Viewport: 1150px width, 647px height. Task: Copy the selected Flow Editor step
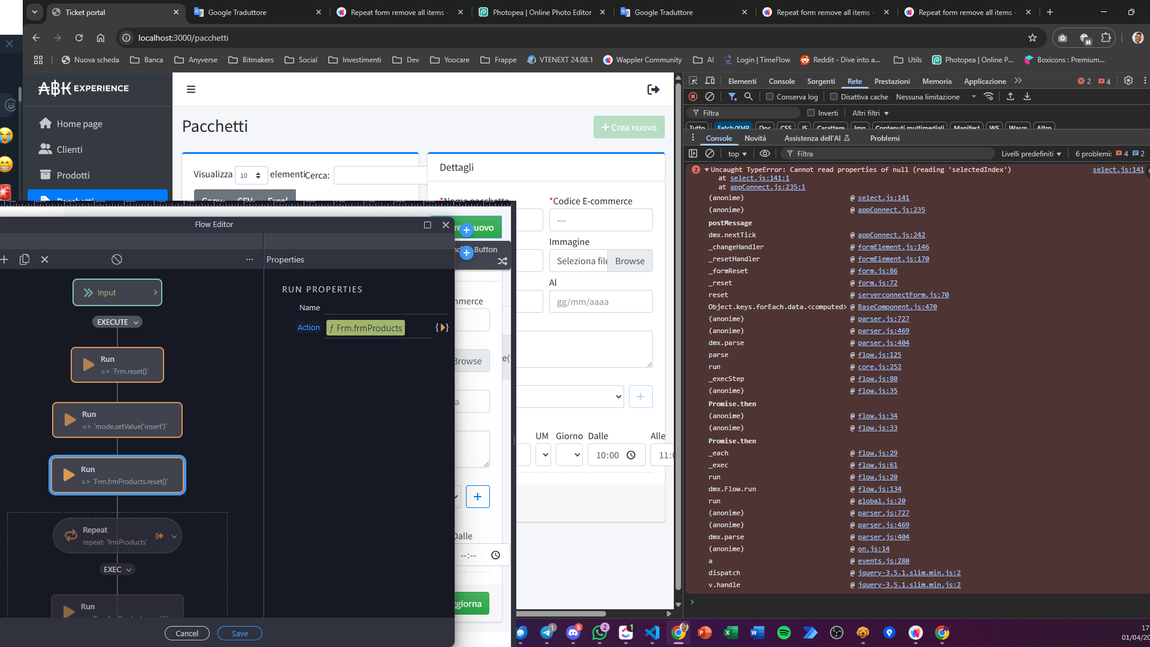25,259
